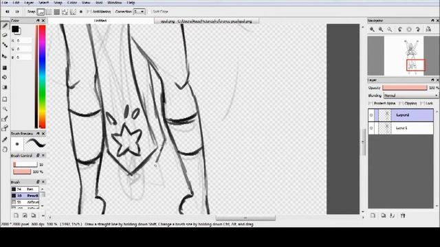Turn Snap off using the first snap icon
Screen dimensions: 440x247
41,12
